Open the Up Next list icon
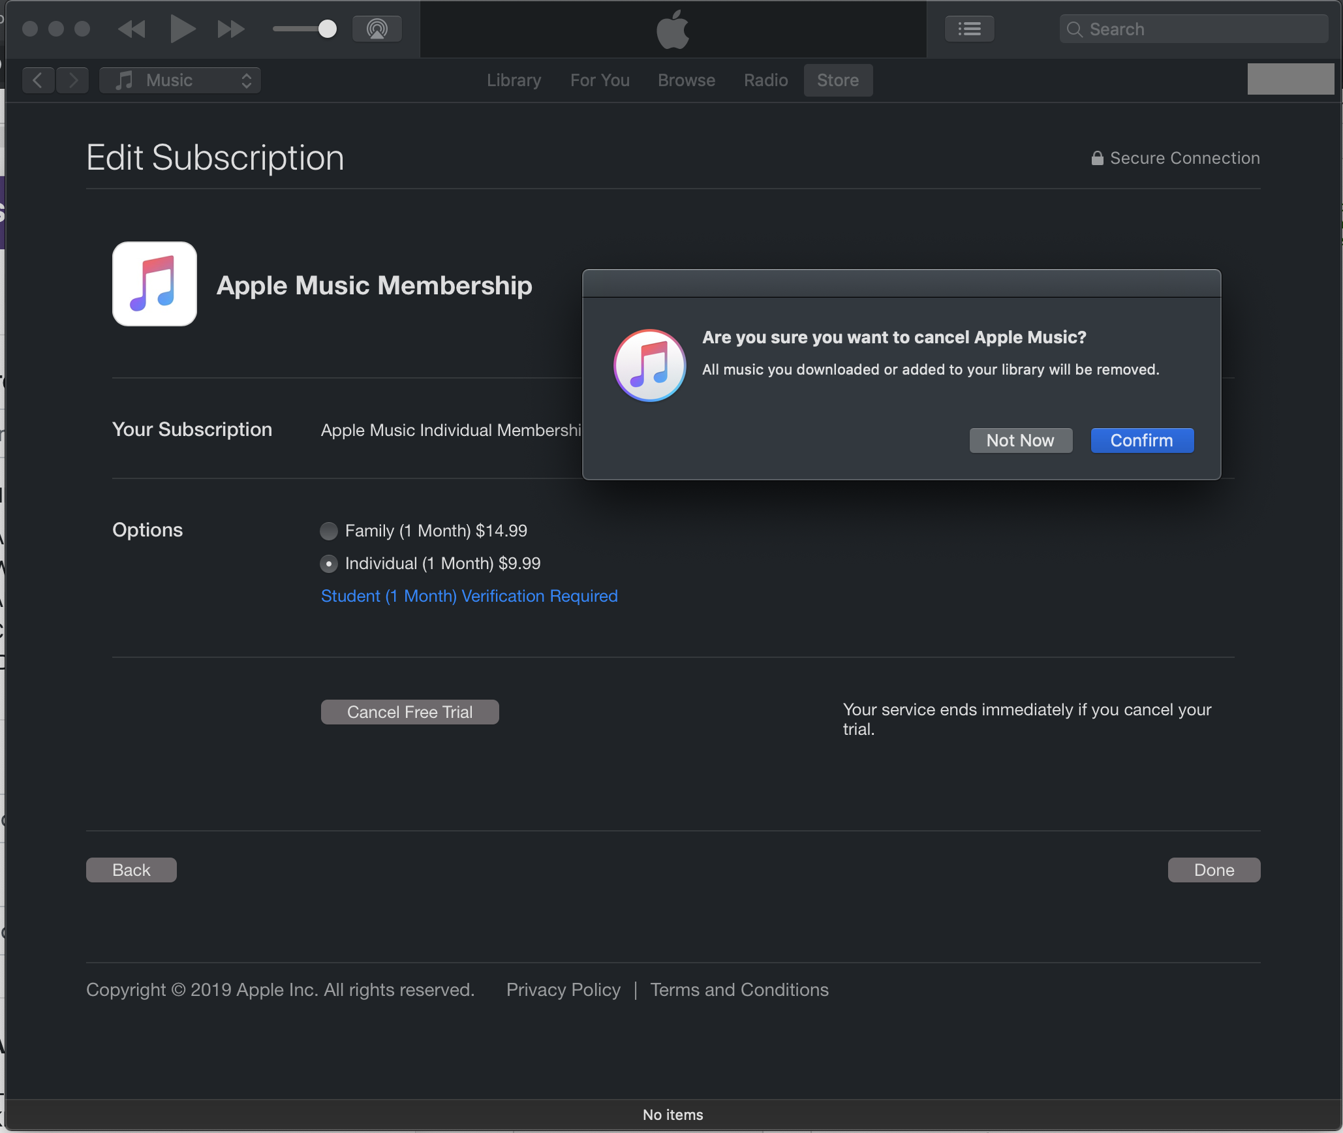The image size is (1343, 1133). [969, 29]
